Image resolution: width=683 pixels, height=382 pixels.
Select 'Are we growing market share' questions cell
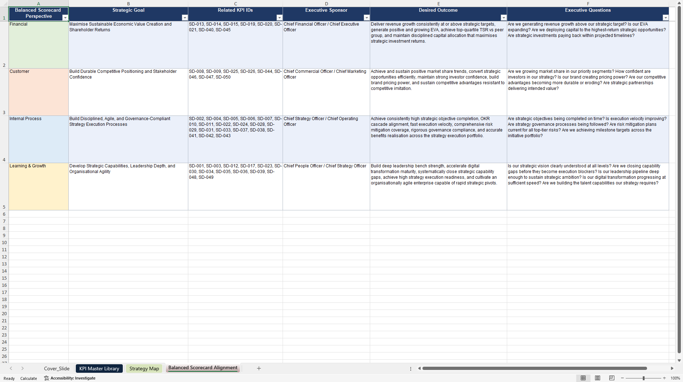tap(588, 92)
